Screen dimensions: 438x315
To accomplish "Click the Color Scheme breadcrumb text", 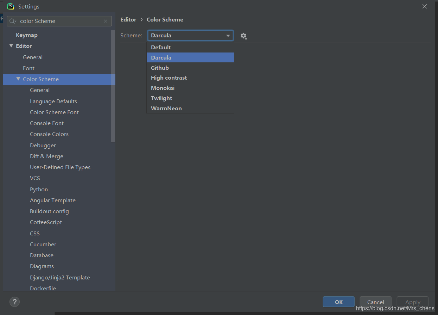I will (165, 20).
